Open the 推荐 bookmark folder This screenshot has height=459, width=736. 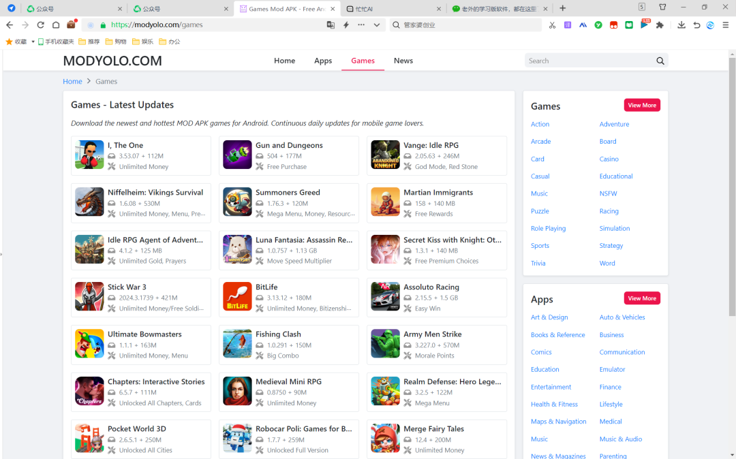coord(89,42)
